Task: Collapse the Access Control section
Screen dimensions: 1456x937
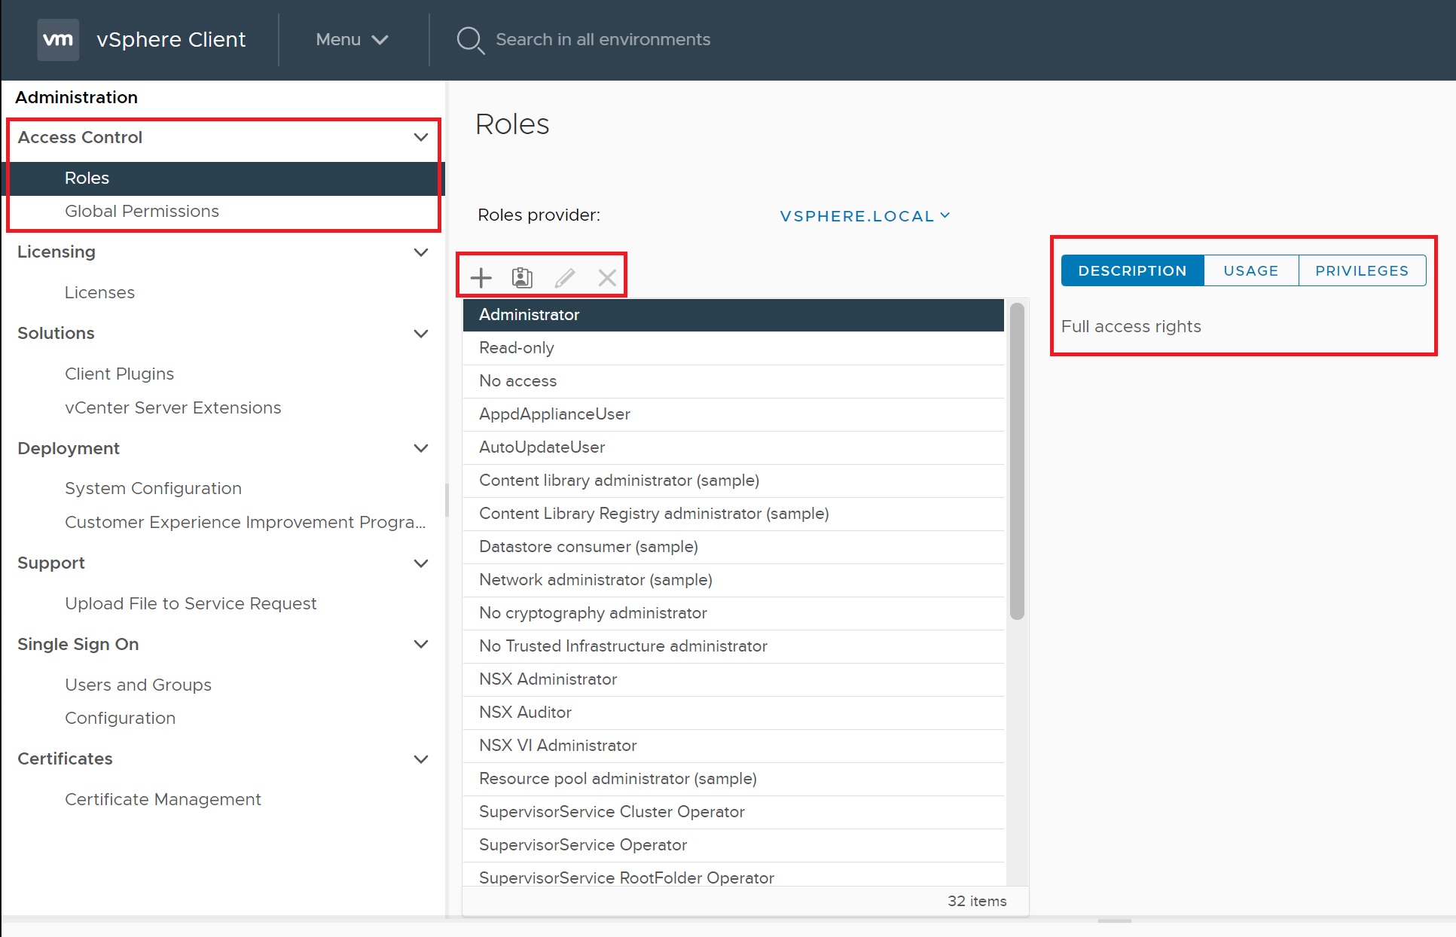Action: [x=421, y=137]
